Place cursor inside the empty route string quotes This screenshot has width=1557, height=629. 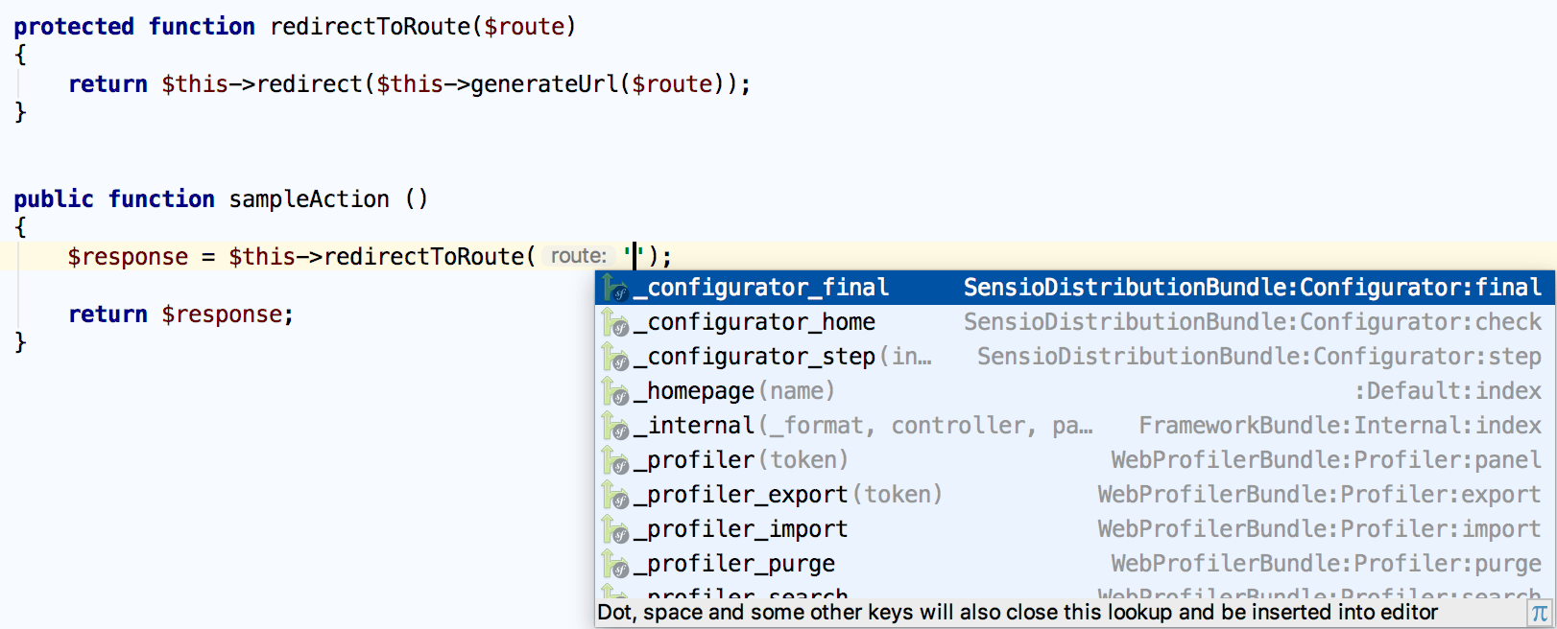pos(634,255)
